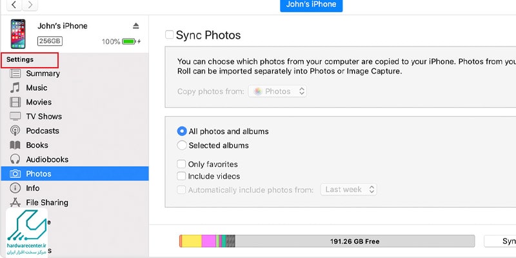This screenshot has width=516, height=258.
Task: Click the battery charge indicator icon
Action: tap(129, 41)
